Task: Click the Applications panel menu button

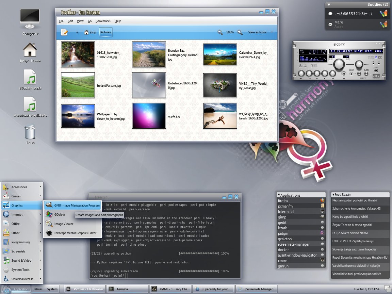Action: point(16,289)
